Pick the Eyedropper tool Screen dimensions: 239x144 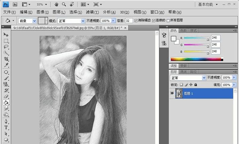click(6, 65)
